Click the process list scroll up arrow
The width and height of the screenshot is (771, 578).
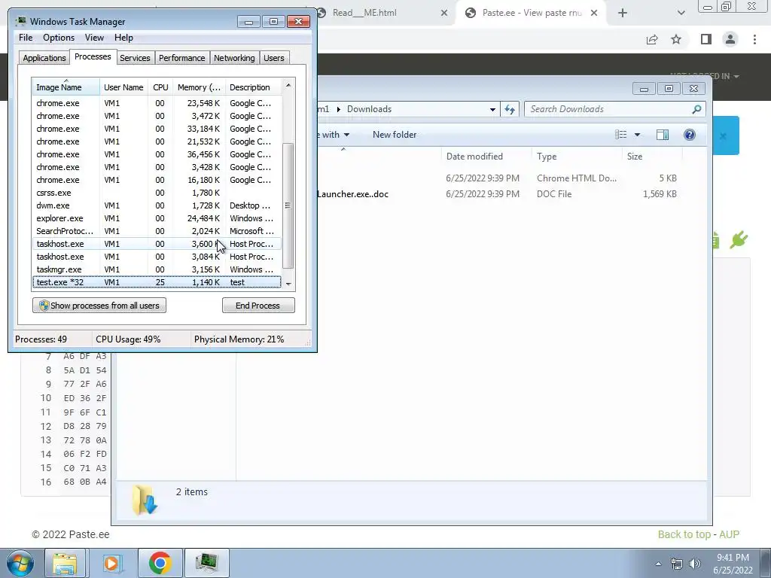pyautogui.click(x=288, y=85)
